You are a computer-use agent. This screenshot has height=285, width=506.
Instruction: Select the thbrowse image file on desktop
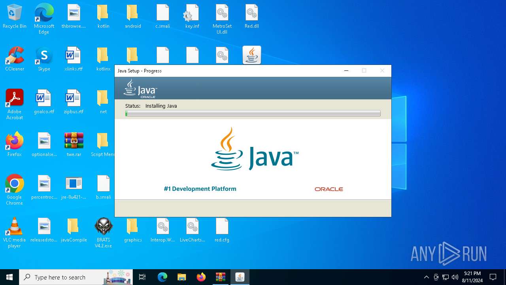coord(74,17)
